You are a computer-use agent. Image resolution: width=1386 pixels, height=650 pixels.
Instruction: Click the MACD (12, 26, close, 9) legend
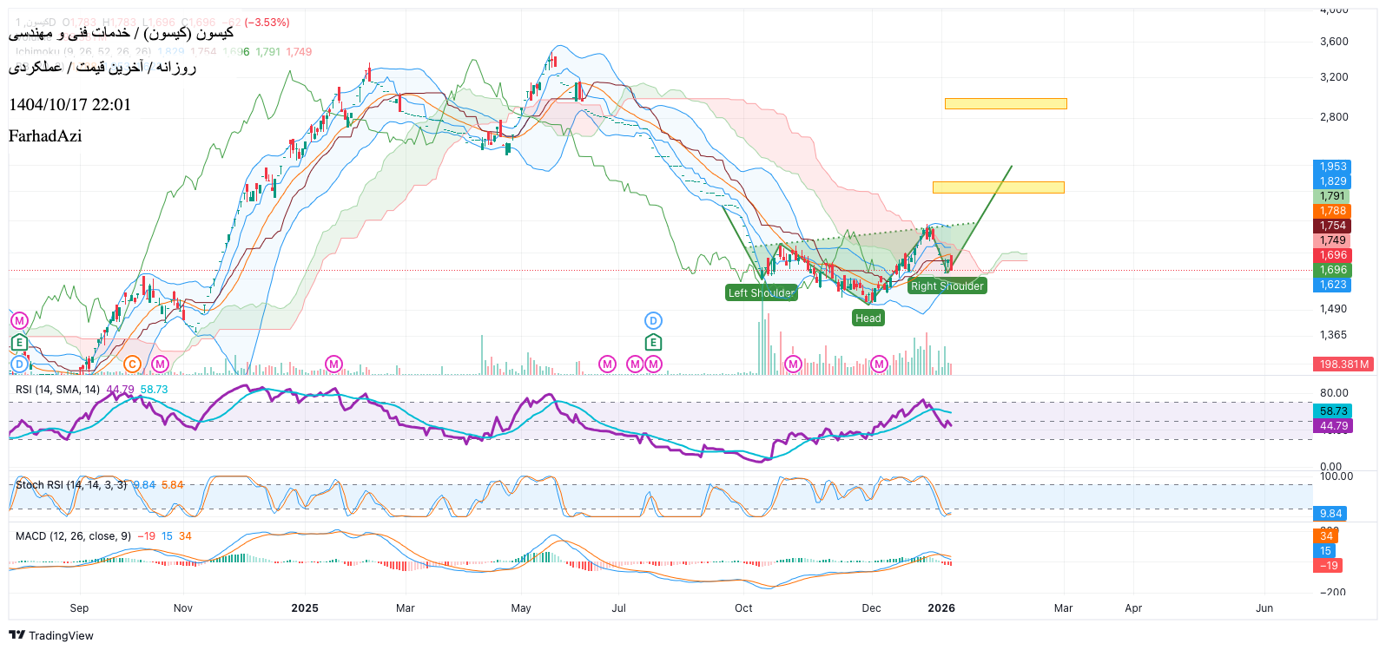coord(73,536)
